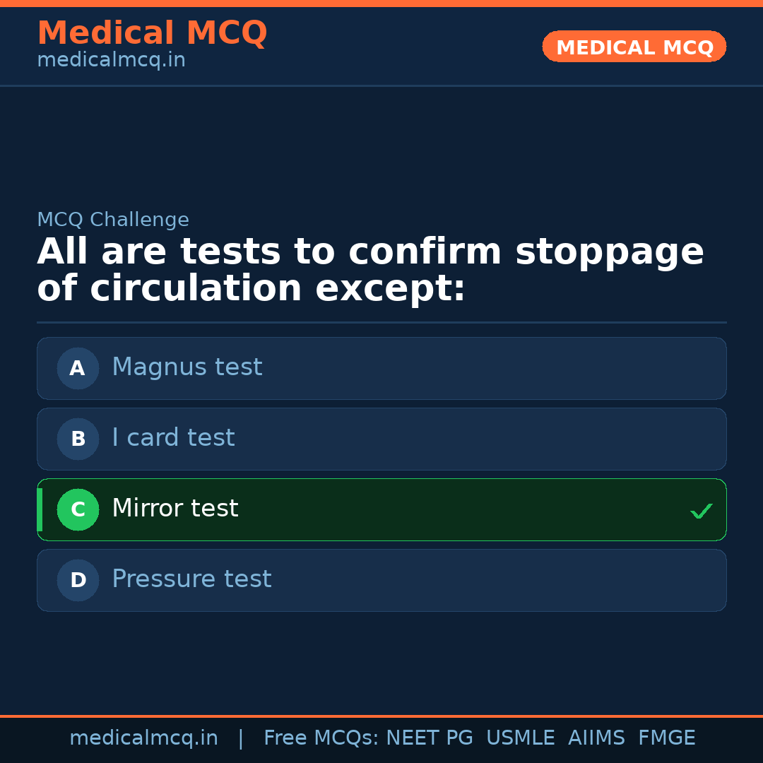The height and width of the screenshot is (763, 763).
Task: Click the orange MEDICAL MCQ badge
Action: tap(634, 47)
